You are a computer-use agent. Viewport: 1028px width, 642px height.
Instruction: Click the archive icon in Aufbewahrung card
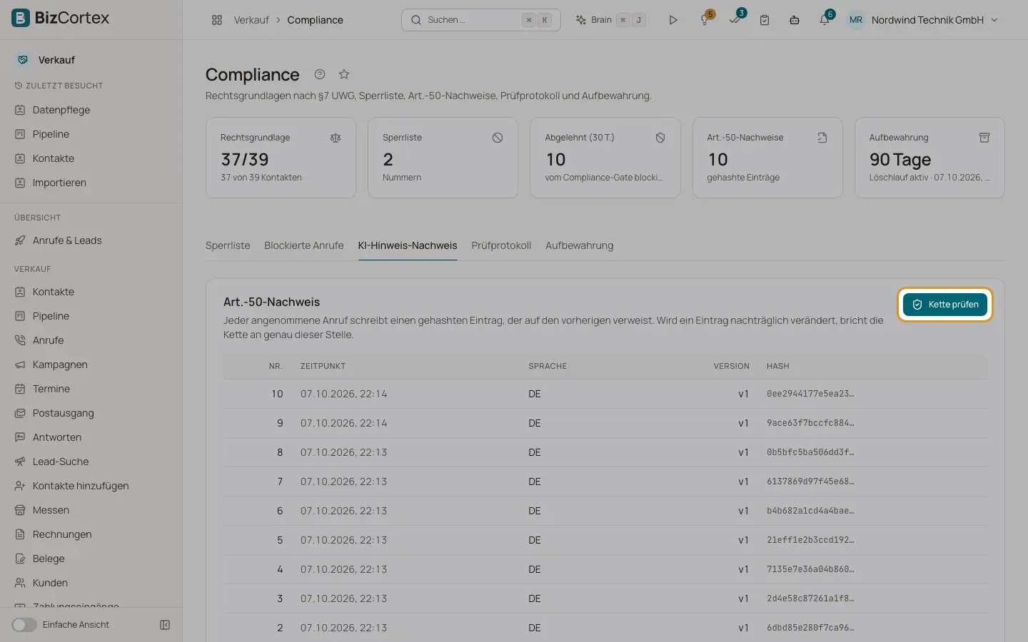[x=984, y=138]
